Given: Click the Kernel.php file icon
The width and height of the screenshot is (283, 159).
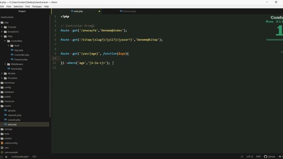Looking at the screenshot, I should (x=9, y=69).
